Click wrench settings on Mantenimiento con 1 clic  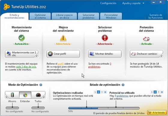click(x=37, y=56)
